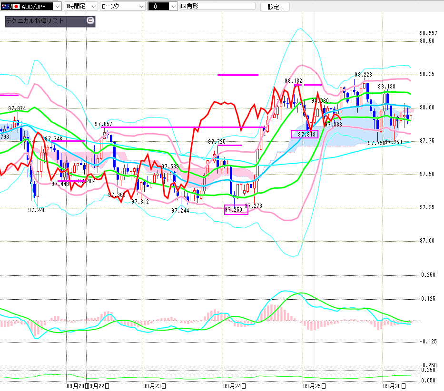Click the 98.557 price axis label
The width and height of the screenshot is (444, 391).
tap(428, 33)
